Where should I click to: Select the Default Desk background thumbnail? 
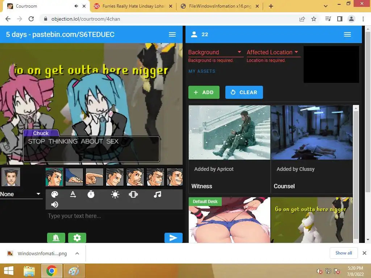229,220
